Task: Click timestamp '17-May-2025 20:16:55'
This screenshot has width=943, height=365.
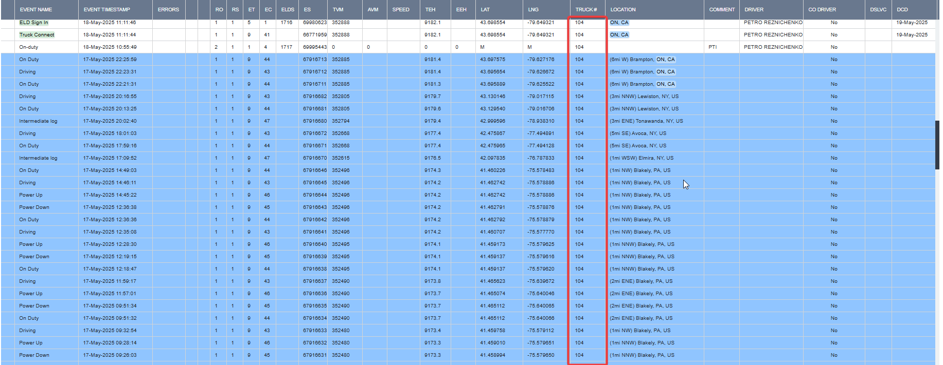Action: point(110,97)
